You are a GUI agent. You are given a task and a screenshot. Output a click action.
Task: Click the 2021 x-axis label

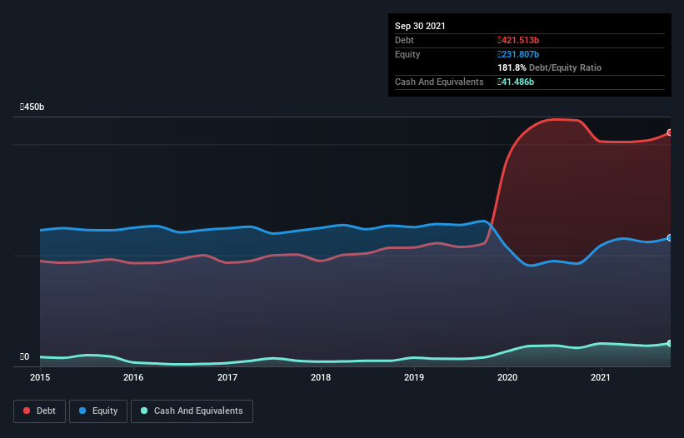pos(601,377)
